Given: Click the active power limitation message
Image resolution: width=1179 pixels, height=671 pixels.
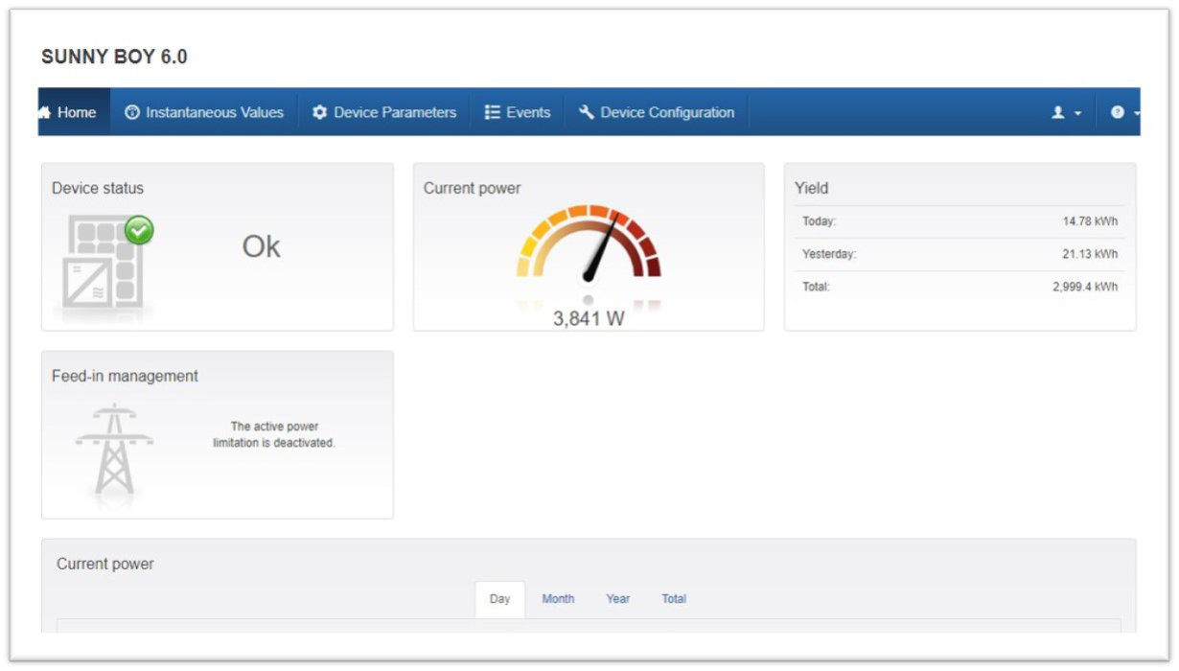Looking at the screenshot, I should (274, 434).
